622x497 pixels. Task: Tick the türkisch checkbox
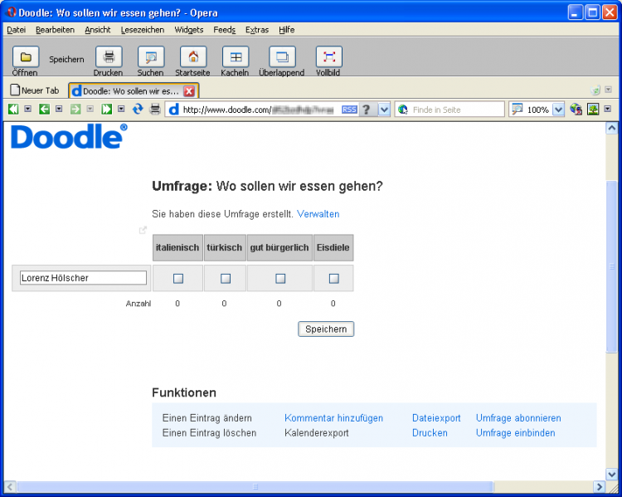pyautogui.click(x=226, y=279)
